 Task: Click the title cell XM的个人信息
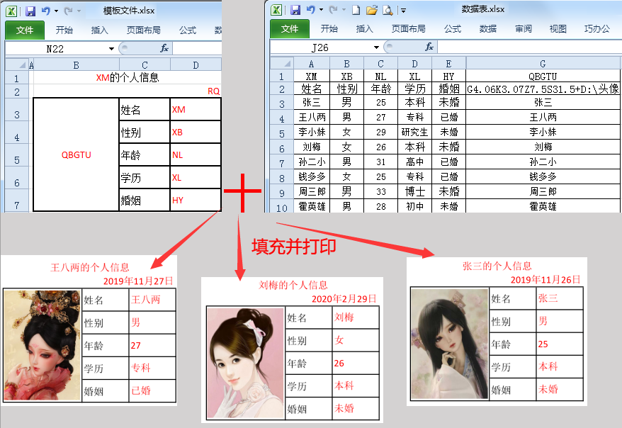(x=128, y=77)
